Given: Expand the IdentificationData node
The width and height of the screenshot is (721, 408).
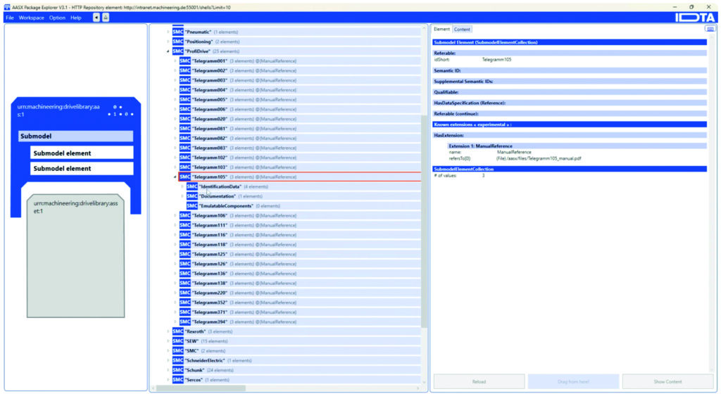Looking at the screenshot, I should coord(182,186).
